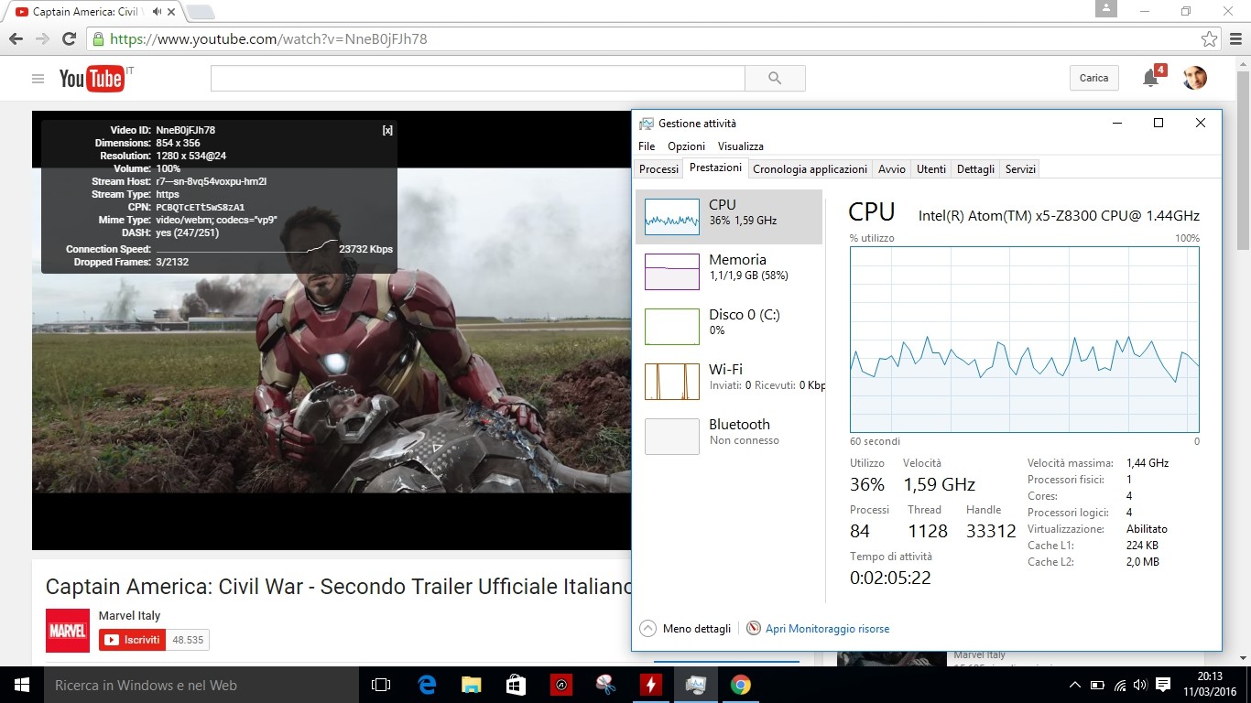Open Microsoft Edge from the taskbar
The width and height of the screenshot is (1251, 703).
point(427,685)
